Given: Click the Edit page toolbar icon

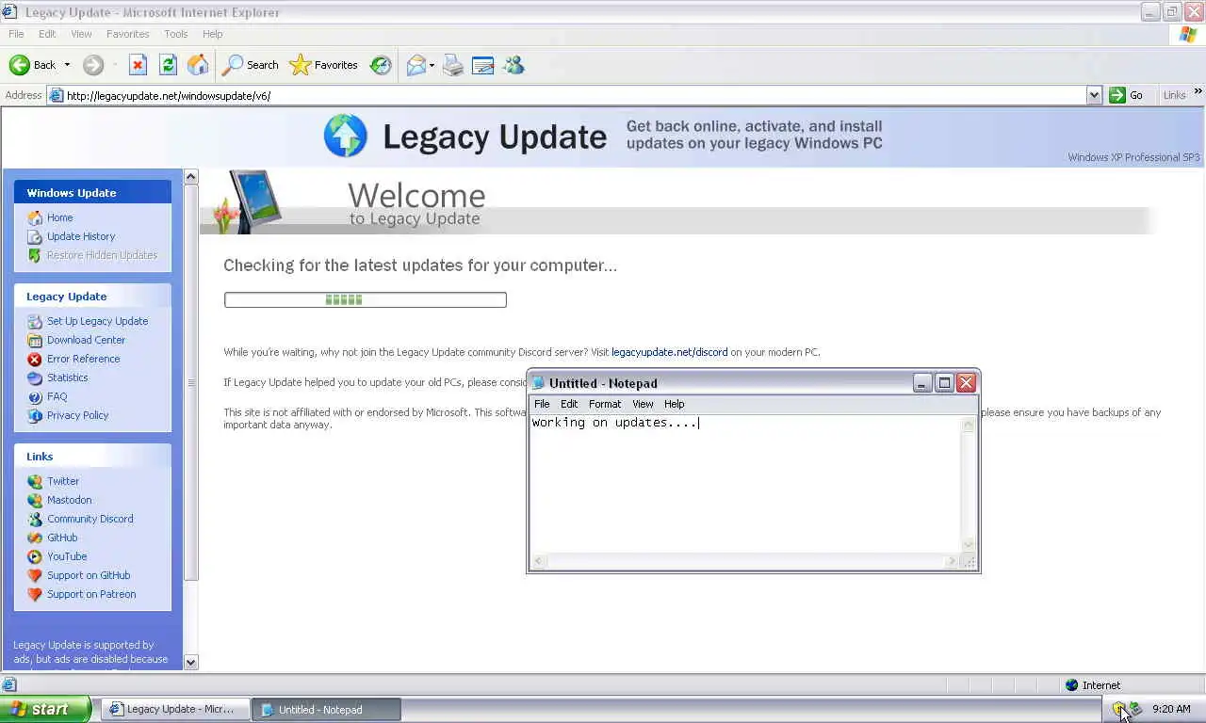Looking at the screenshot, I should pyautogui.click(x=482, y=65).
